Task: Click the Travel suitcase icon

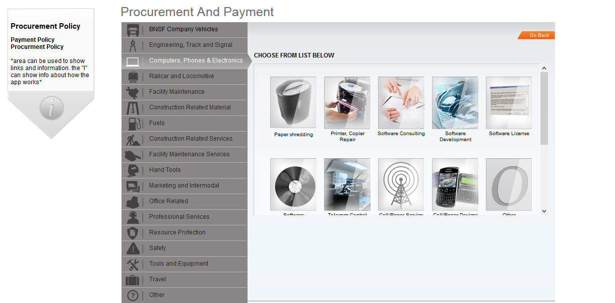Action: (133, 280)
